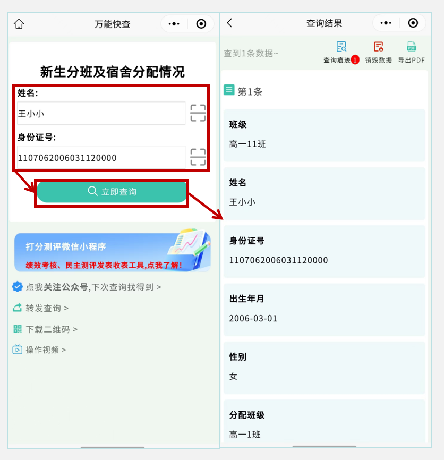444x460 pixels.
Task: Select the result name 王小小
Action: click(x=242, y=202)
